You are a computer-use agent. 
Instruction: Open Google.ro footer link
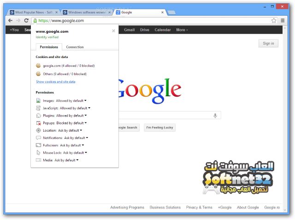click(272, 208)
